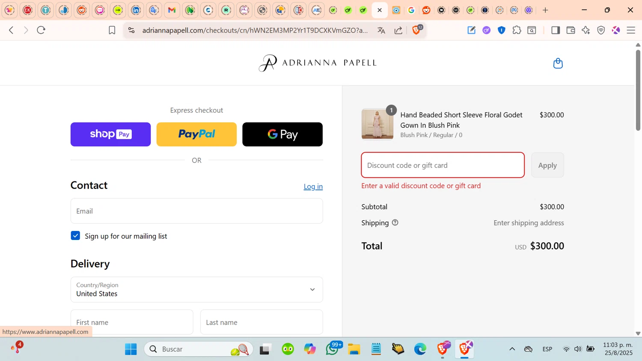Open Microsoft Edge from the taskbar

point(420,349)
